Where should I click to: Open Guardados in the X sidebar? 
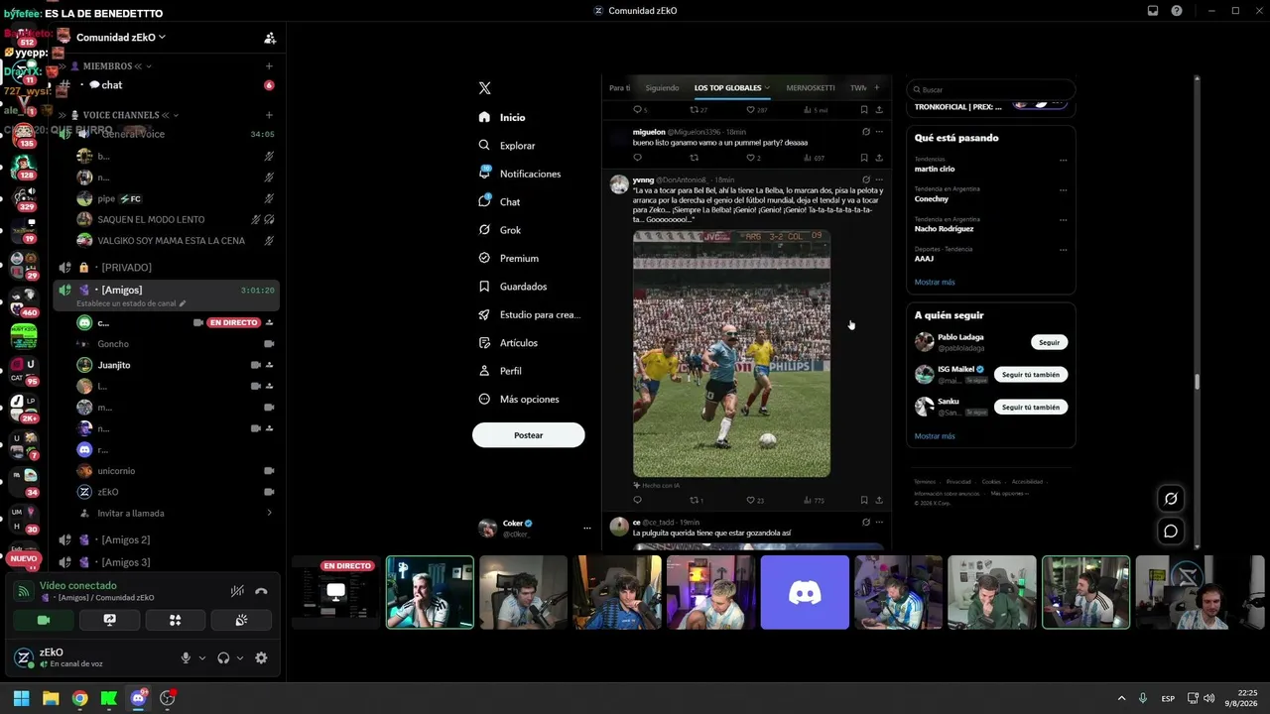click(x=512, y=287)
